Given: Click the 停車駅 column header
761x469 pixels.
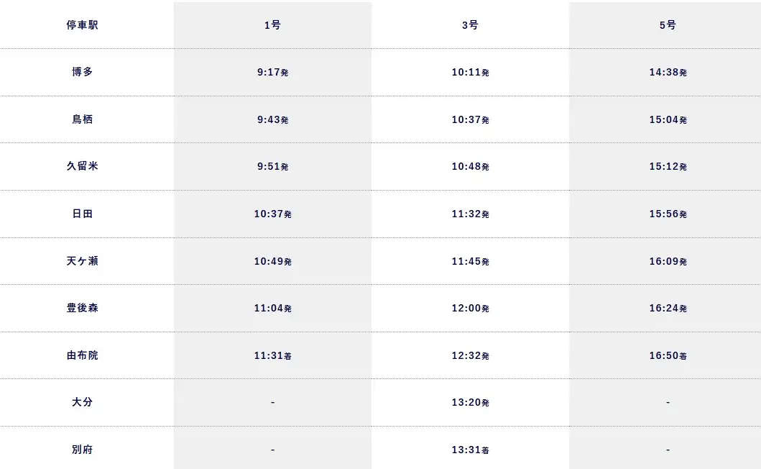Looking at the screenshot, I should point(82,25).
